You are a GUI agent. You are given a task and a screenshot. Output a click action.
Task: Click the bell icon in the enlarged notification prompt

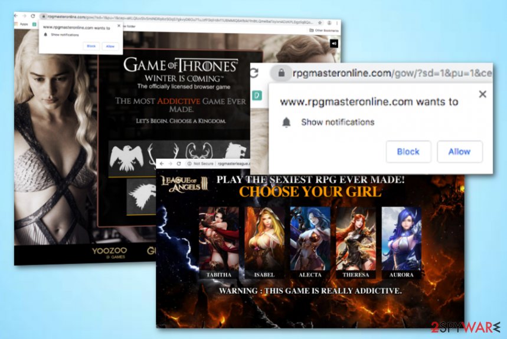pos(286,123)
